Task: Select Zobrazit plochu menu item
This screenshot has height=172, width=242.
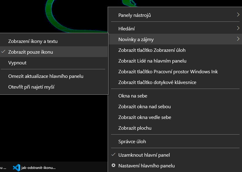Action: (x=135, y=128)
